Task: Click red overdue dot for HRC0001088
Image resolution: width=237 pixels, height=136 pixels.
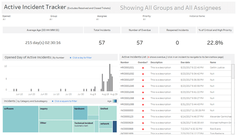Action: click(143, 105)
